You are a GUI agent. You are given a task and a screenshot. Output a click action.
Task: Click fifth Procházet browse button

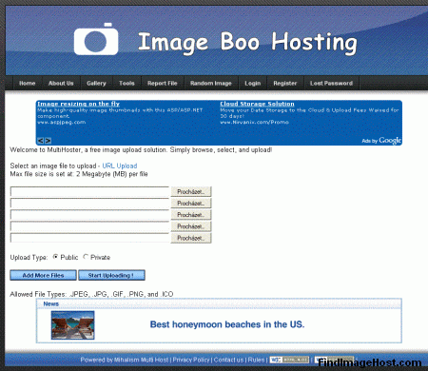click(191, 238)
